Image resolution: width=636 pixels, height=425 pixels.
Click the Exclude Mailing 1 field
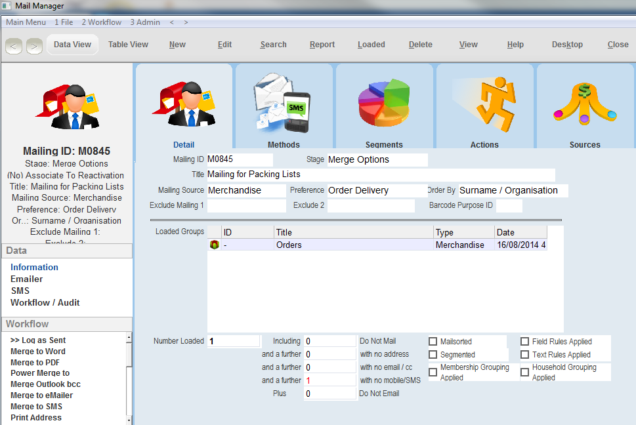246,205
